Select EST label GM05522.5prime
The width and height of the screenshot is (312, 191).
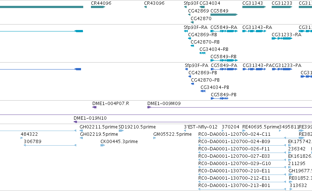(172, 134)
